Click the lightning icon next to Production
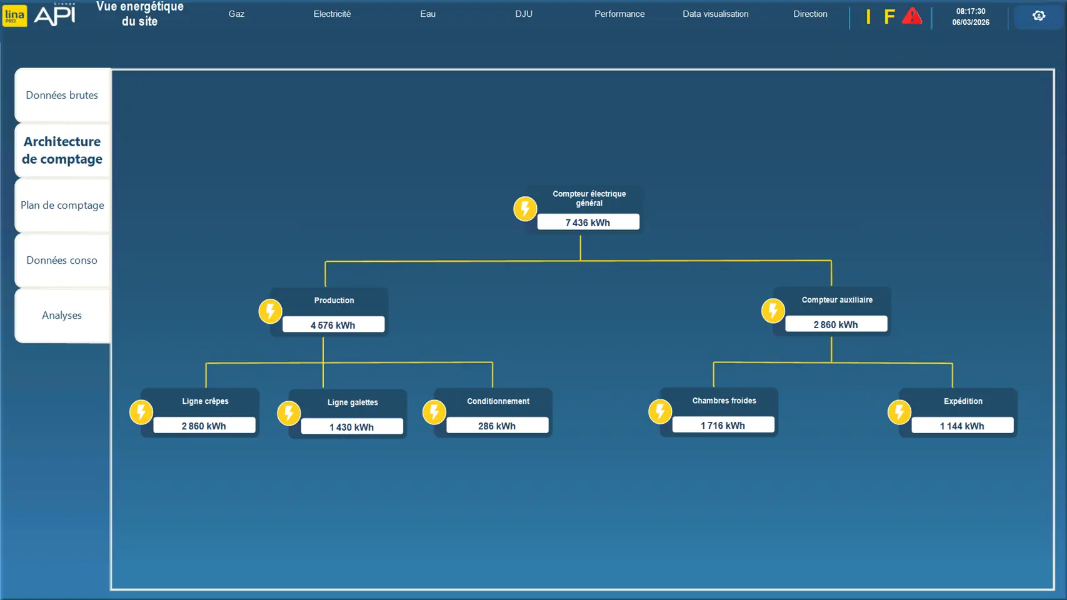This screenshot has width=1067, height=600. [270, 311]
